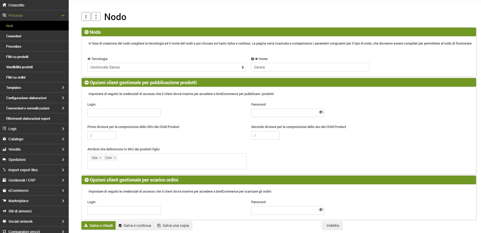This screenshot has height=233, width=481.
Task: Click the Marketplace cart icon in the sidebar
Action: (4, 201)
